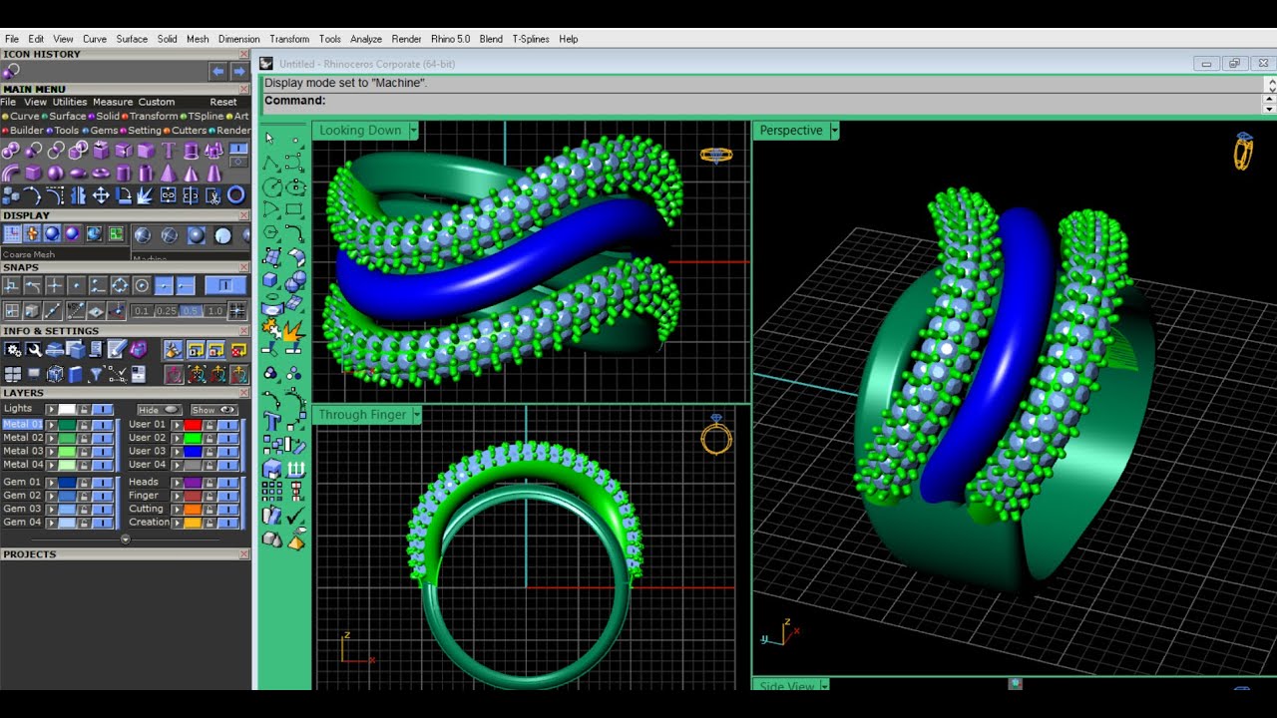Open the Looking Down viewport dropdown arrow
This screenshot has width=1277, height=718.
click(413, 130)
